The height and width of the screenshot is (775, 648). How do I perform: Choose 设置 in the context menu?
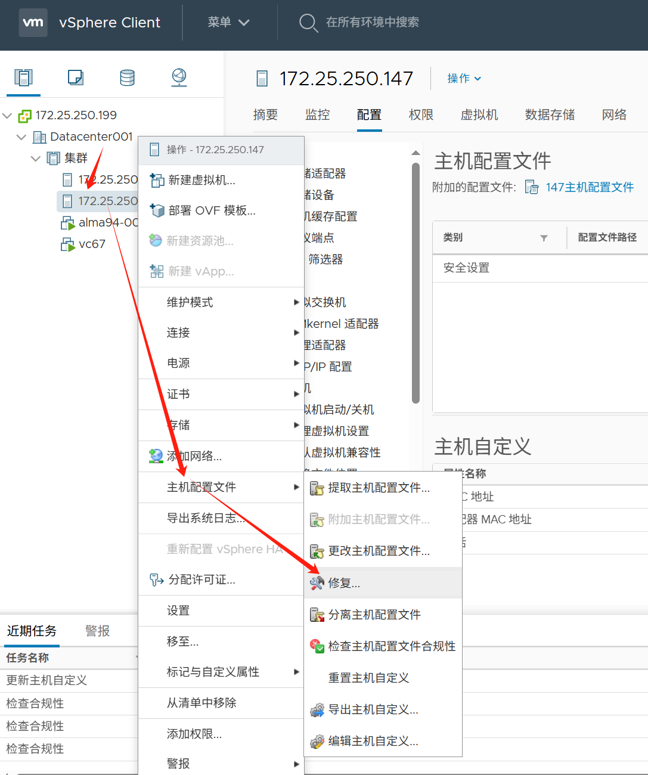(221, 610)
